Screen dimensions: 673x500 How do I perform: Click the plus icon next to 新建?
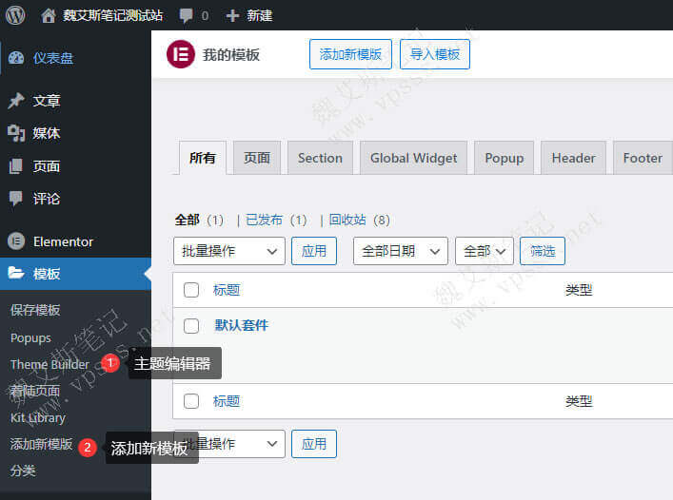click(232, 16)
